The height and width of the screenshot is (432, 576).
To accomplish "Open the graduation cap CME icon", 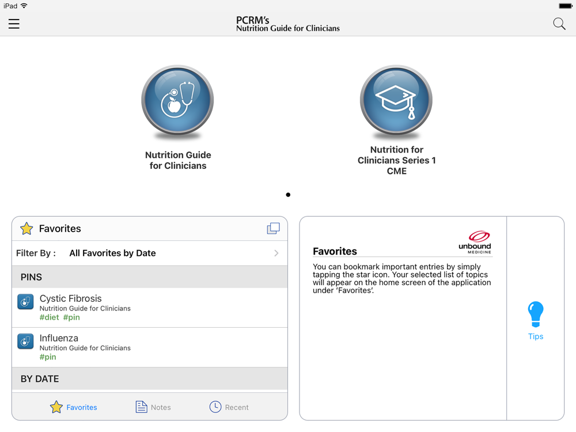I will tap(396, 100).
